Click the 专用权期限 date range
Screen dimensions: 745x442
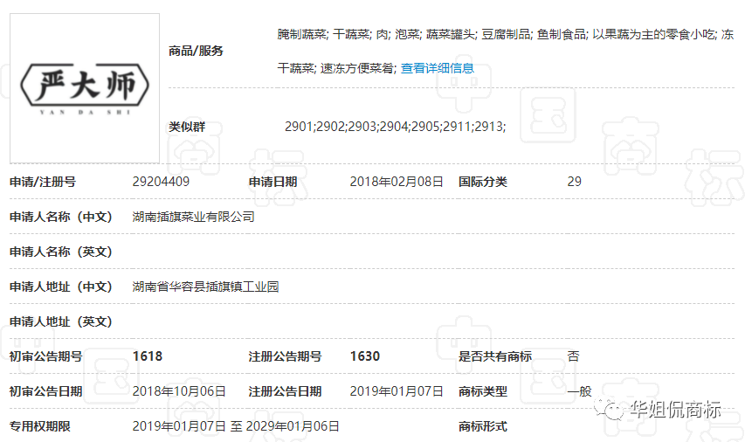[236, 426]
